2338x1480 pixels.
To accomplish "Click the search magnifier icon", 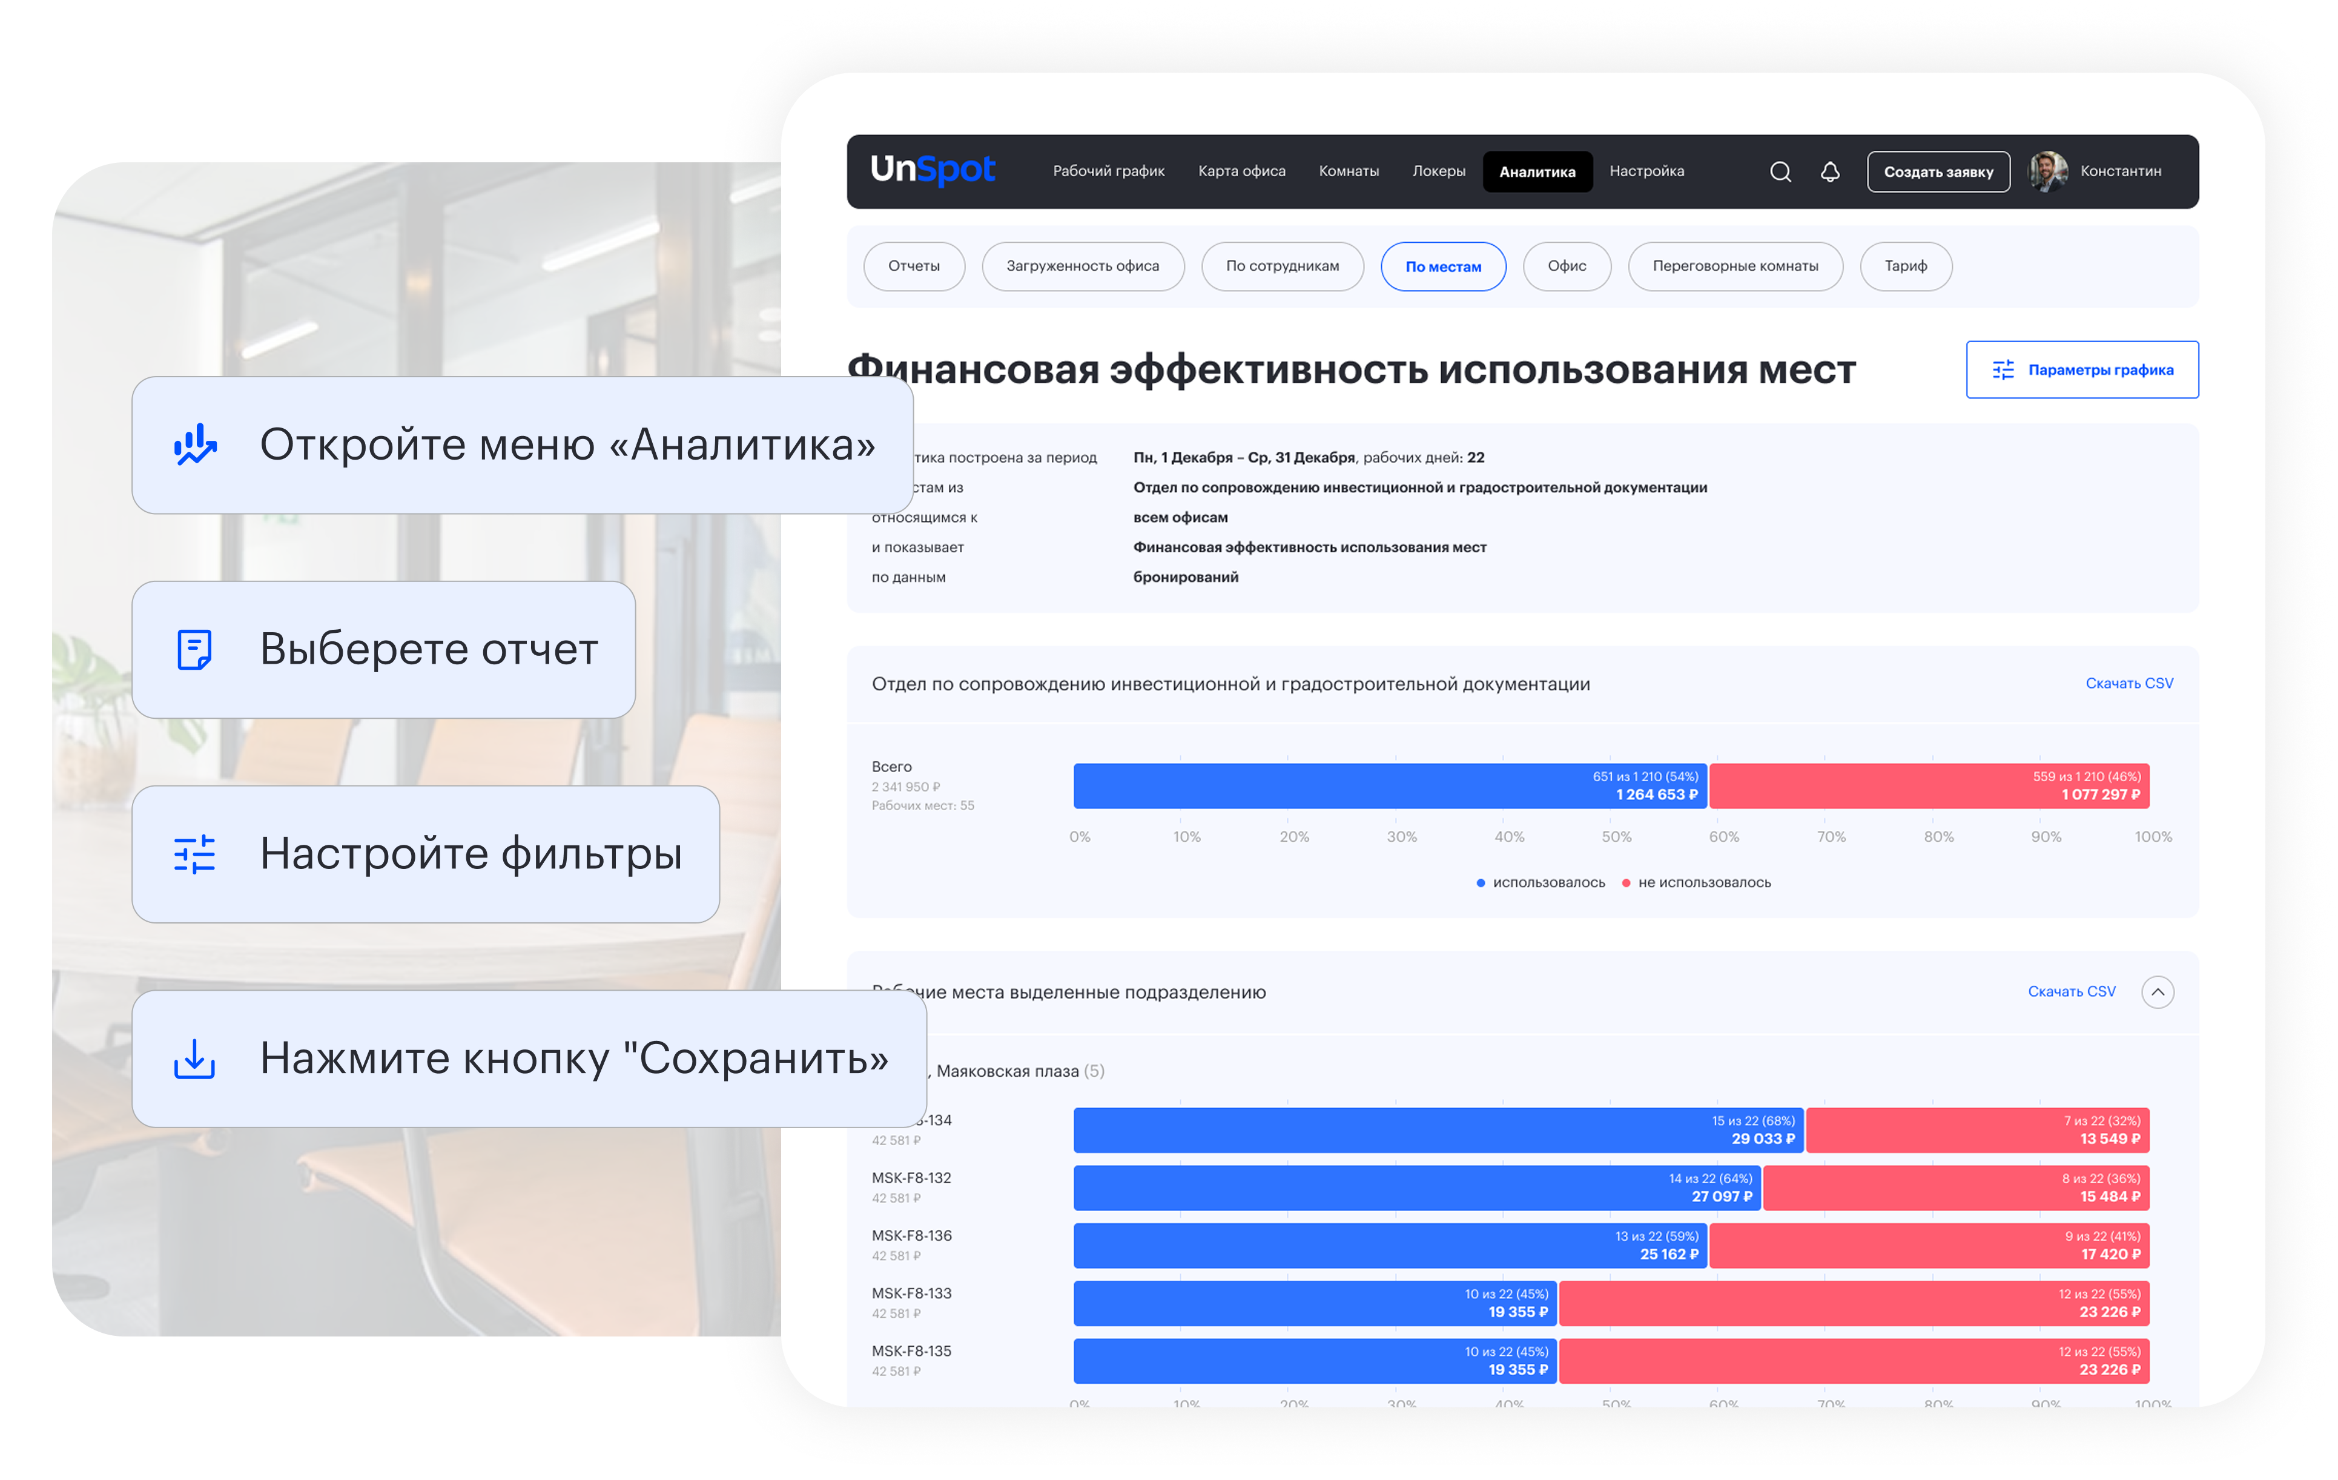I will click(1780, 172).
